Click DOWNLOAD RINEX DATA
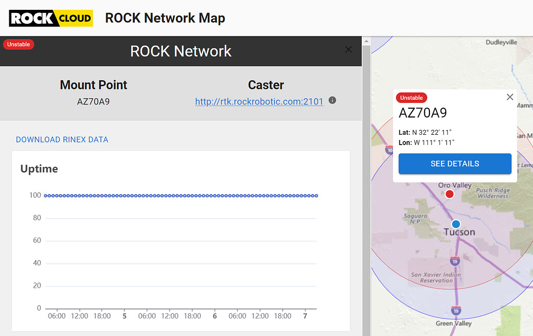This screenshot has width=533, height=336. (x=62, y=139)
